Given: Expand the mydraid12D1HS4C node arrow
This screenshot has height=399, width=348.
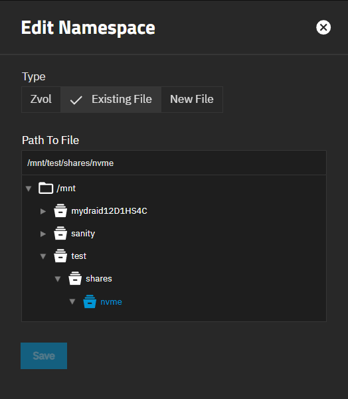Looking at the screenshot, I should (43, 211).
